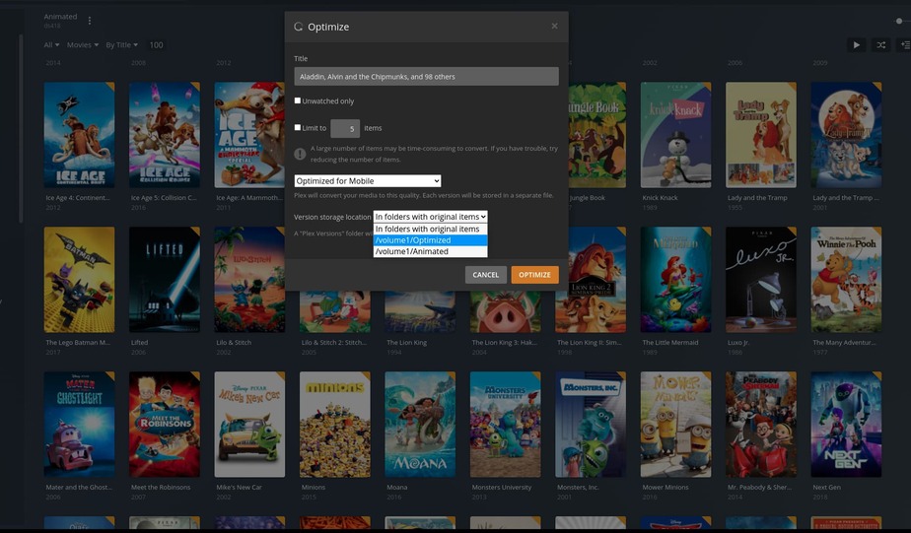This screenshot has width=911, height=533.
Task: Click 'The Lion King' title text
Action: click(406, 343)
